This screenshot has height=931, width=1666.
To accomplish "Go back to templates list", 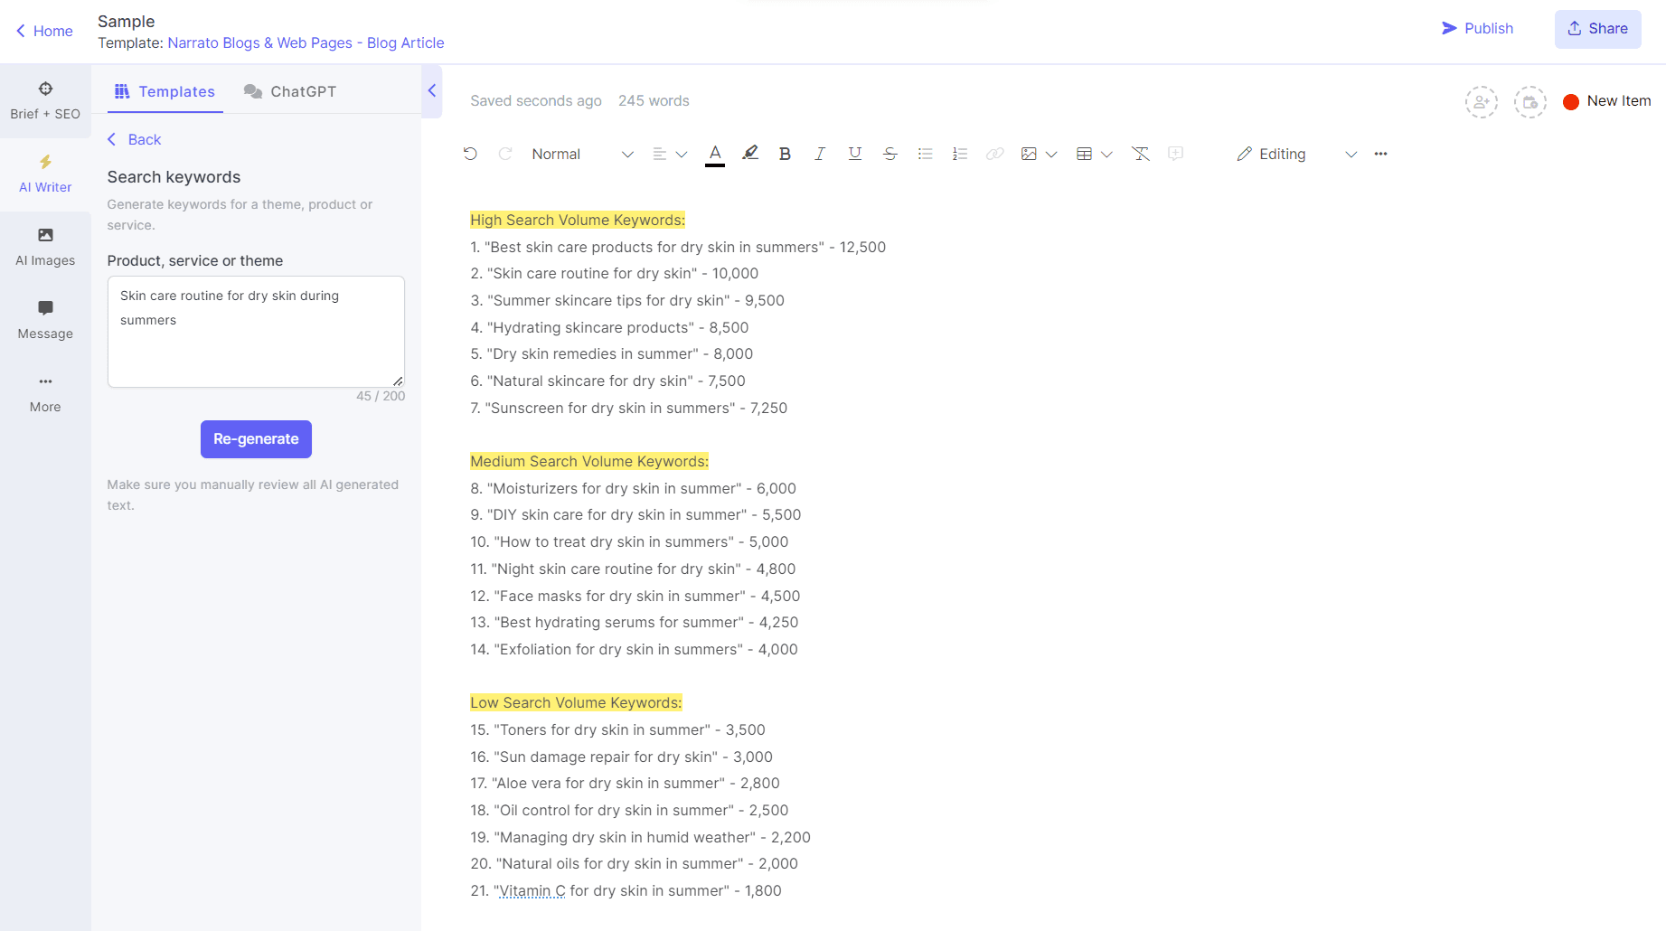I will 134,139.
